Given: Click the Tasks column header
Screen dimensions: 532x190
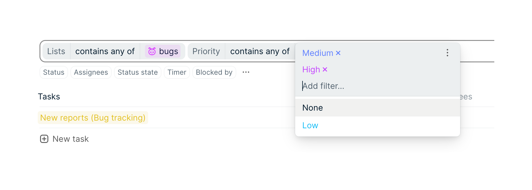Looking at the screenshot, I should 49,97.
